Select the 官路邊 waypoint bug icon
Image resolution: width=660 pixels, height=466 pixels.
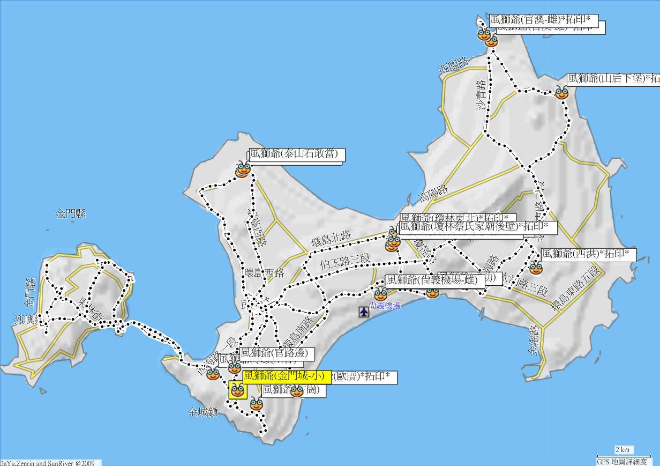point(235,367)
